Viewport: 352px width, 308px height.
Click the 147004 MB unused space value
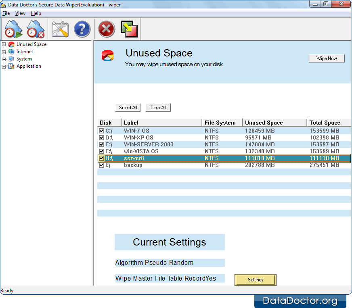point(260,144)
